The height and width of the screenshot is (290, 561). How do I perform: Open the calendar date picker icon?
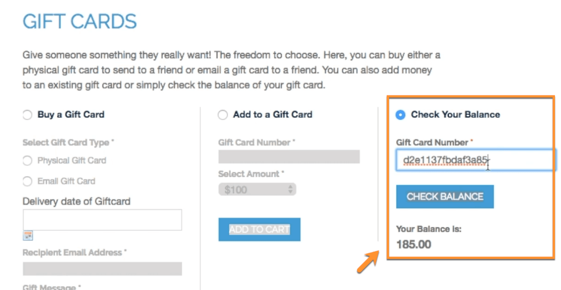point(28,235)
